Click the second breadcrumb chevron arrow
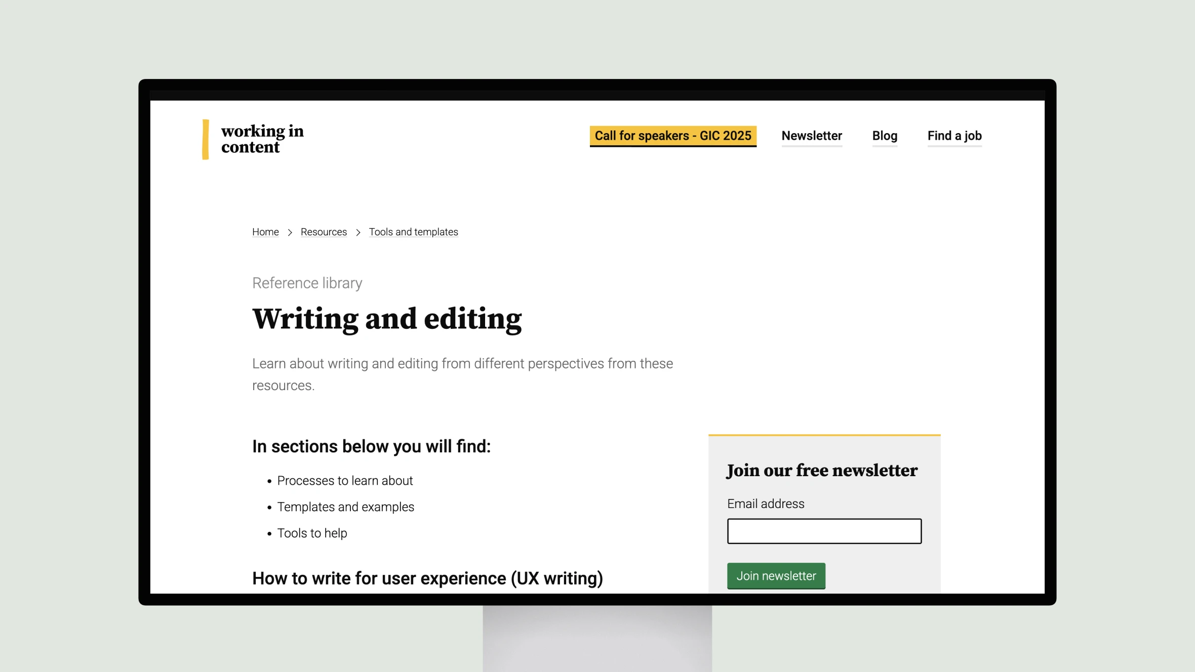 [x=358, y=232]
